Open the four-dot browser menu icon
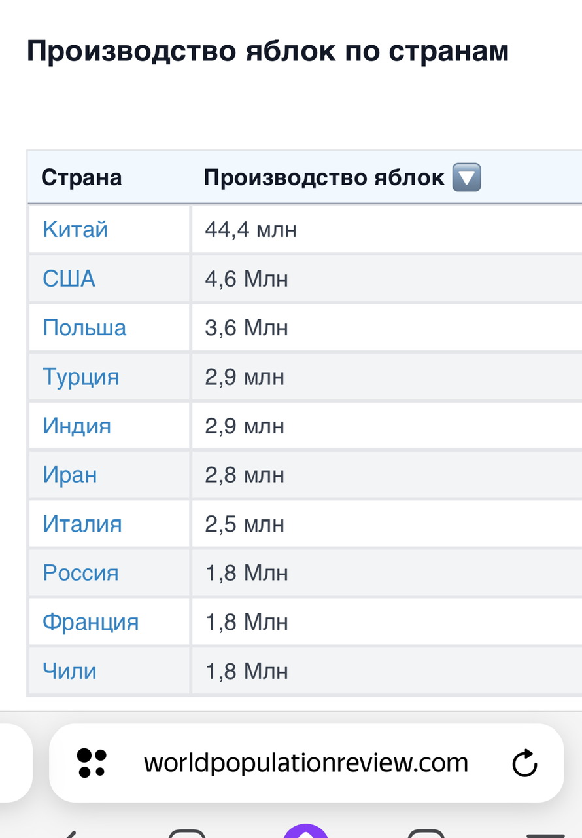 tap(92, 763)
